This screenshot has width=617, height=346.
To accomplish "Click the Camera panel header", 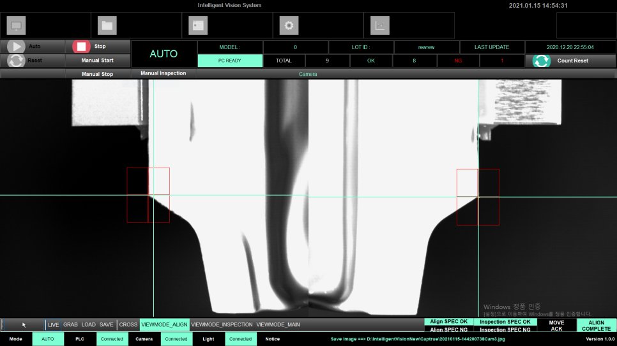I will 308,74.
